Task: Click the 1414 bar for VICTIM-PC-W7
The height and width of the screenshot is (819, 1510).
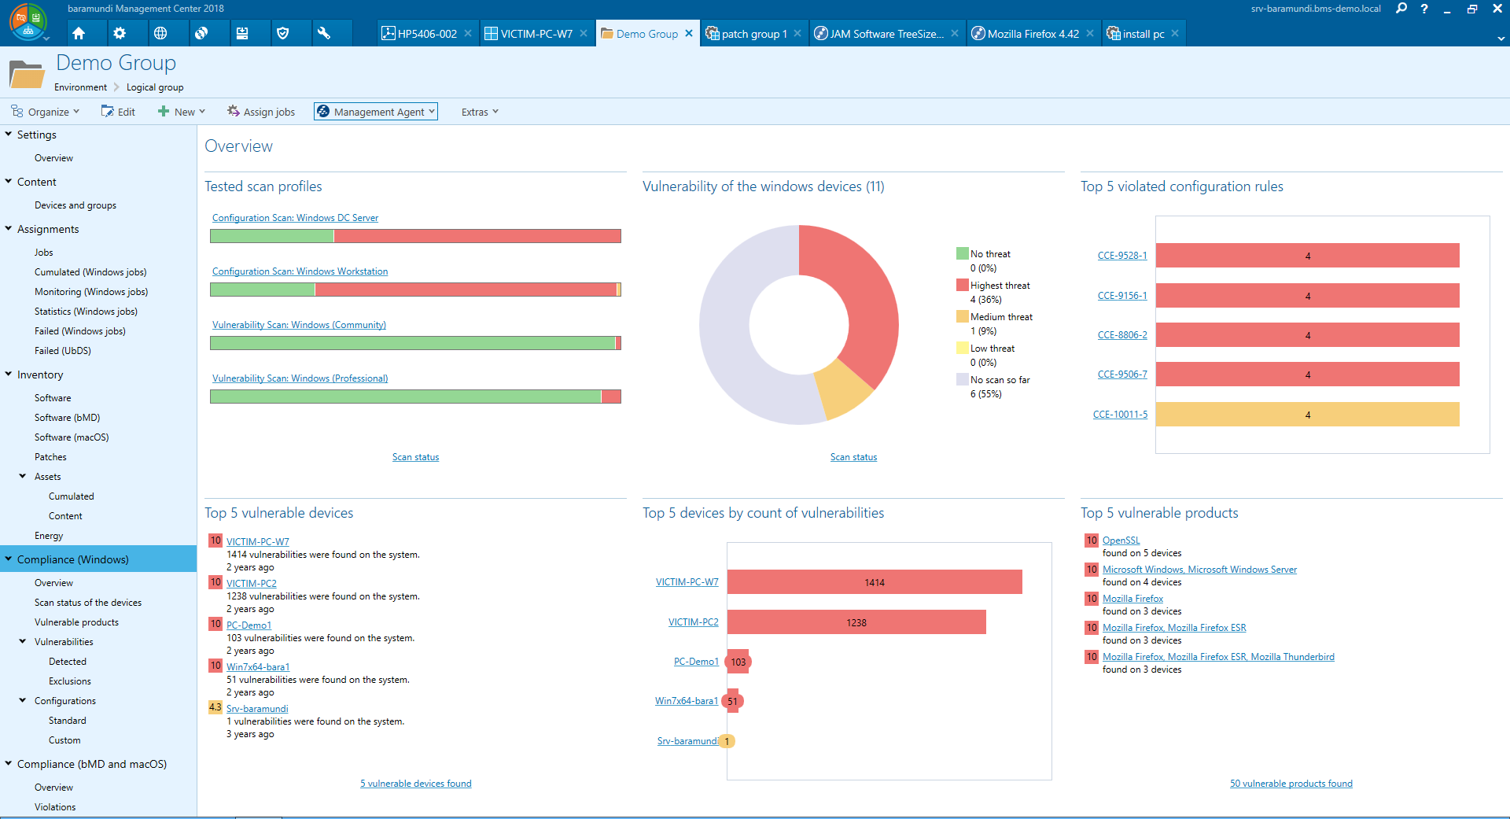Action: pos(875,582)
